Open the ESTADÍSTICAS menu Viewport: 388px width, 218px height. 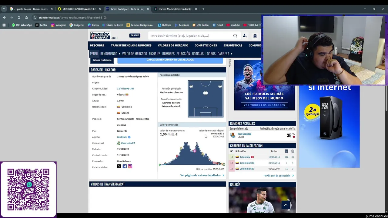(233, 45)
